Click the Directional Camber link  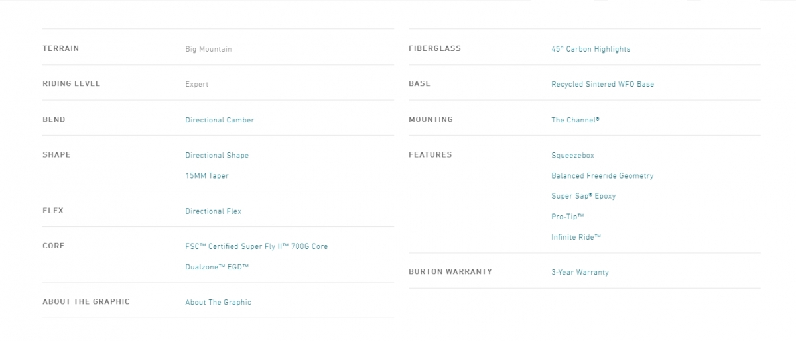point(220,120)
